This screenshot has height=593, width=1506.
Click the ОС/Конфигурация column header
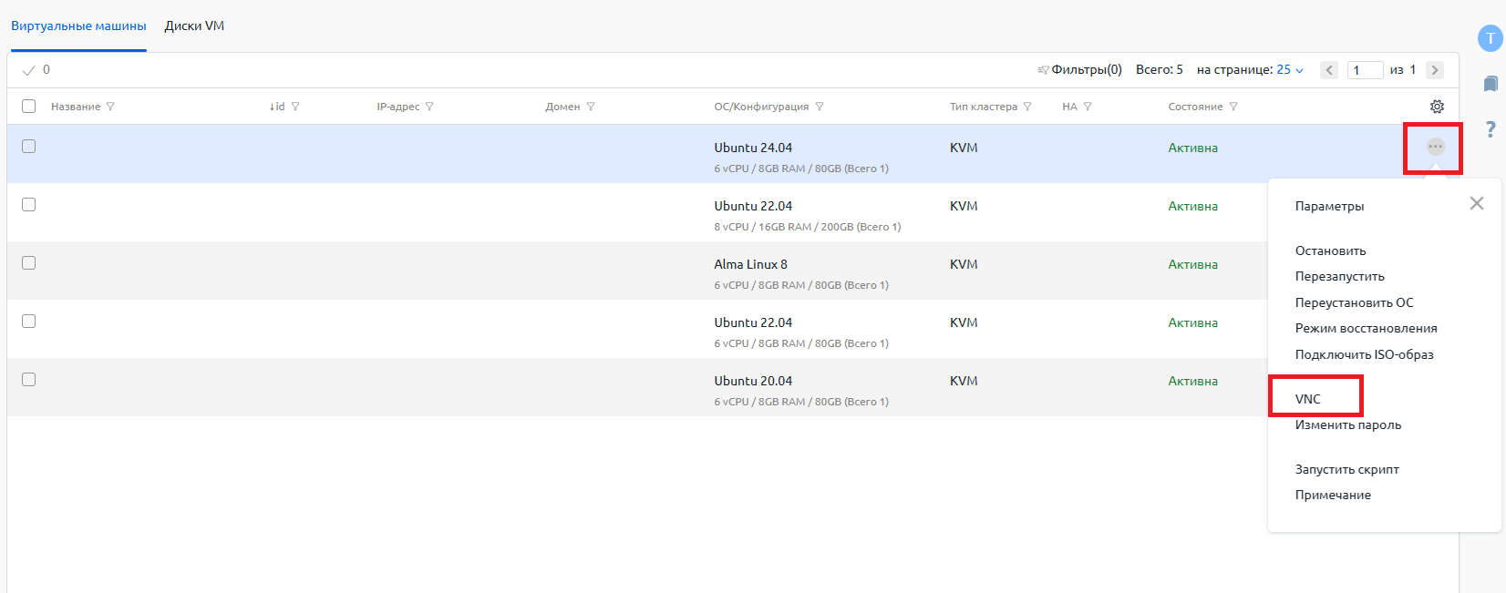point(761,107)
